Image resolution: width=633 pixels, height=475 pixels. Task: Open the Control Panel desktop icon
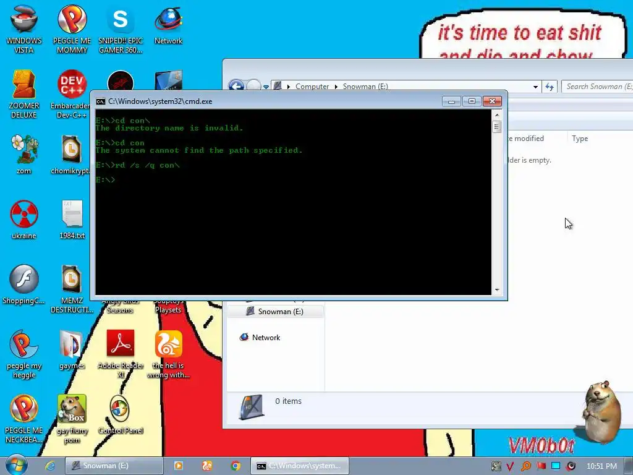121,414
